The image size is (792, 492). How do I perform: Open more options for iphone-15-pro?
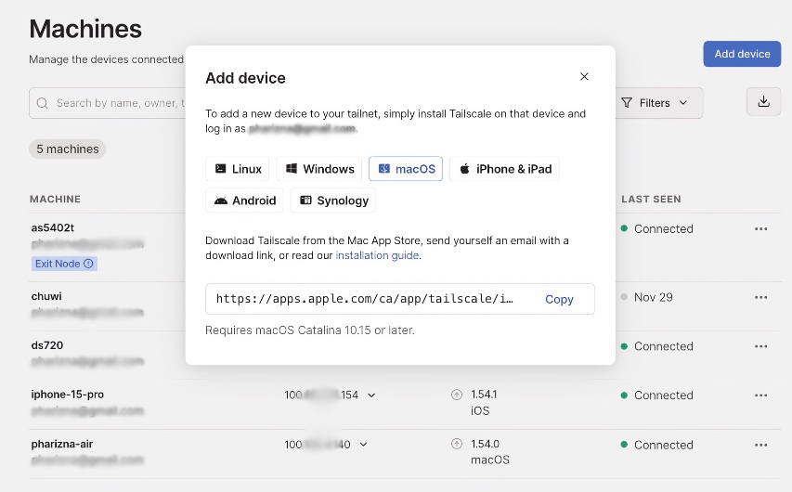coord(761,395)
